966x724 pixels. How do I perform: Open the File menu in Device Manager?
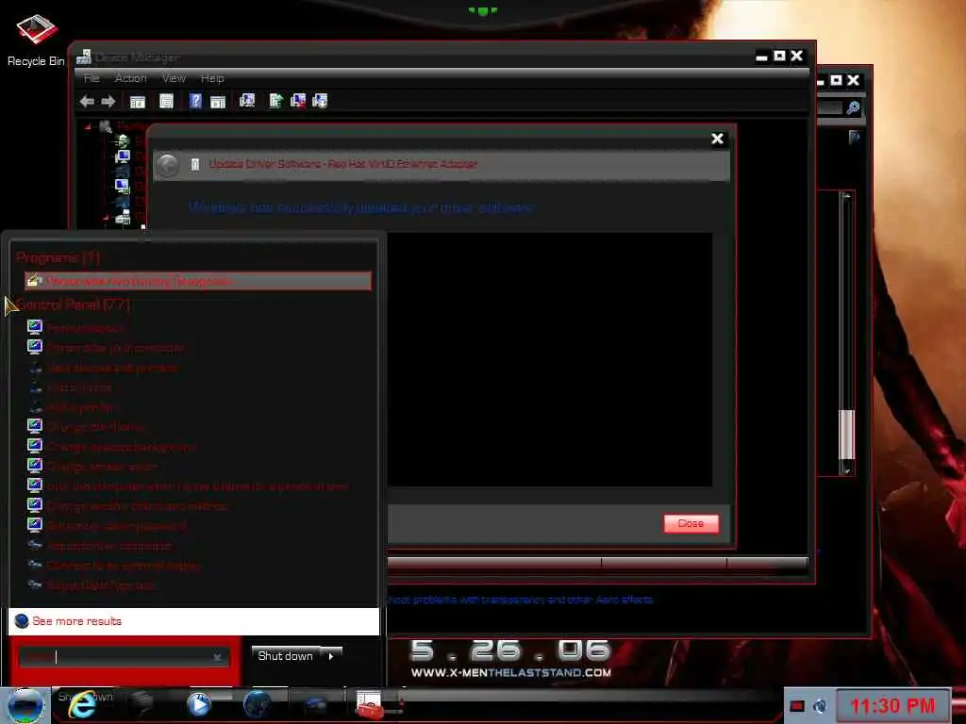click(x=92, y=78)
